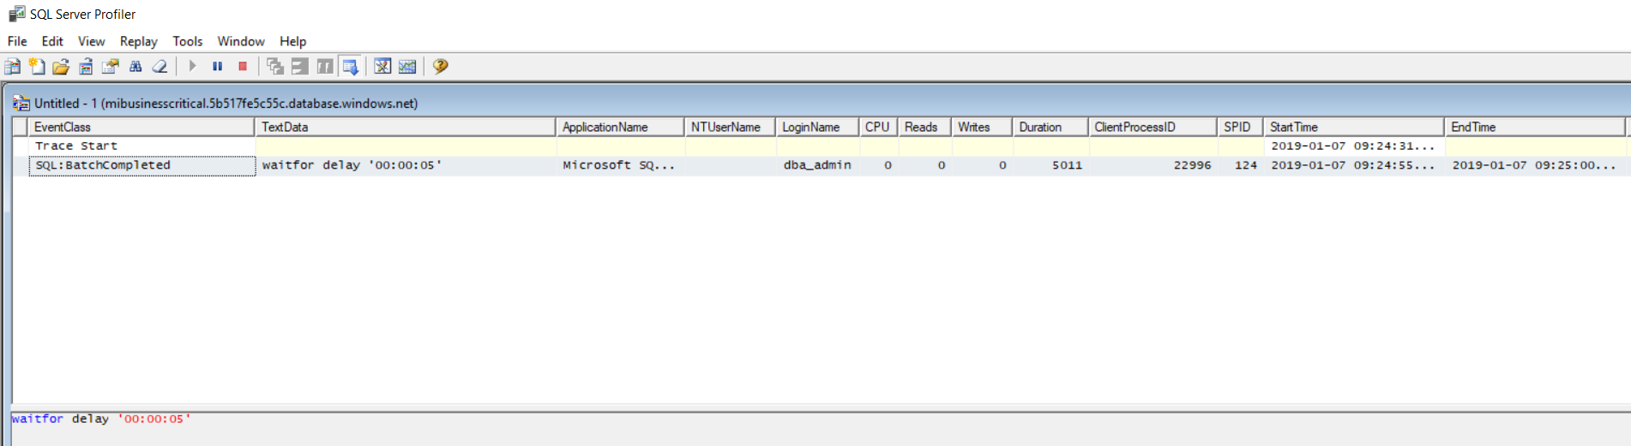
Task: Select the Trace Start row
Action: click(76, 146)
